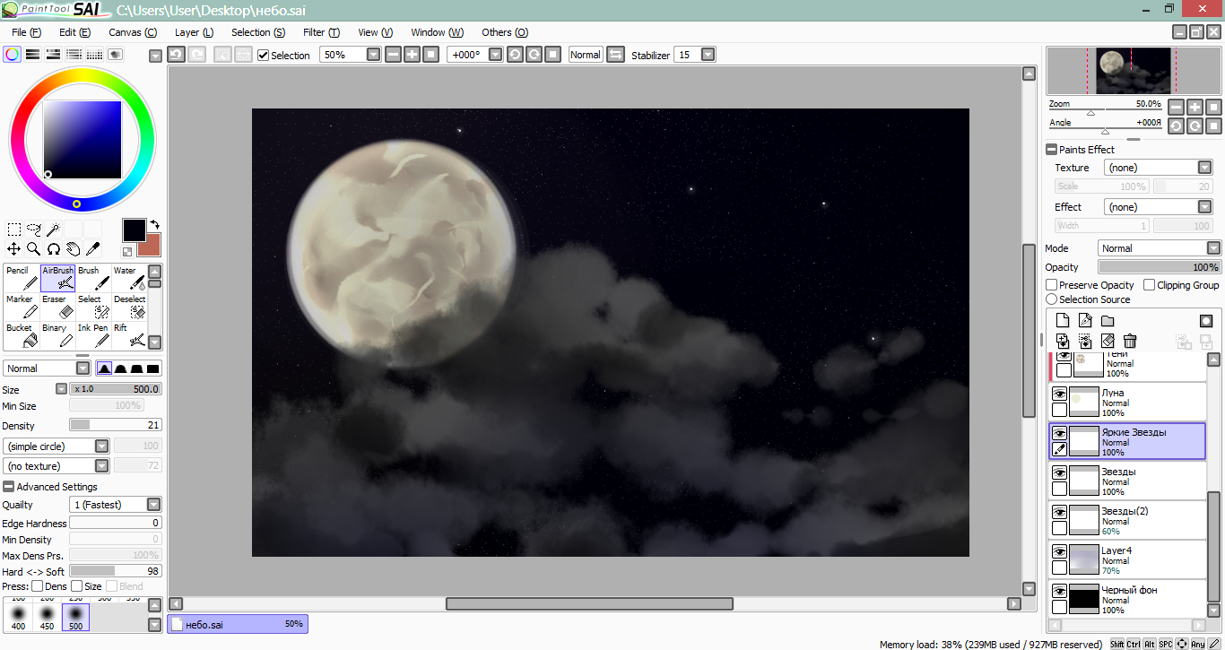The width and height of the screenshot is (1225, 650).
Task: Select the AirBrush tool
Action: 57,278
